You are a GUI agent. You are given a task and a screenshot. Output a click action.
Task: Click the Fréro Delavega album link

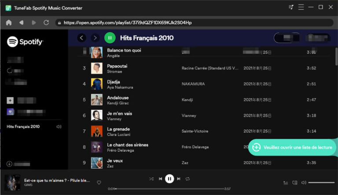point(195,147)
